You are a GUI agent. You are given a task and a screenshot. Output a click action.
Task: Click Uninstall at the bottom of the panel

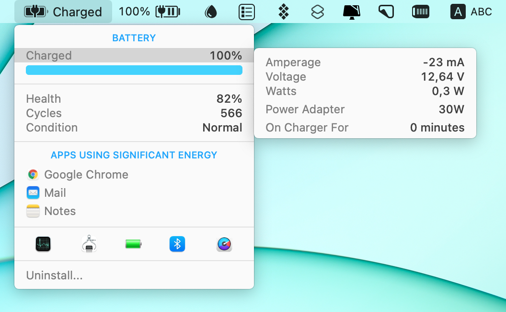pos(54,276)
